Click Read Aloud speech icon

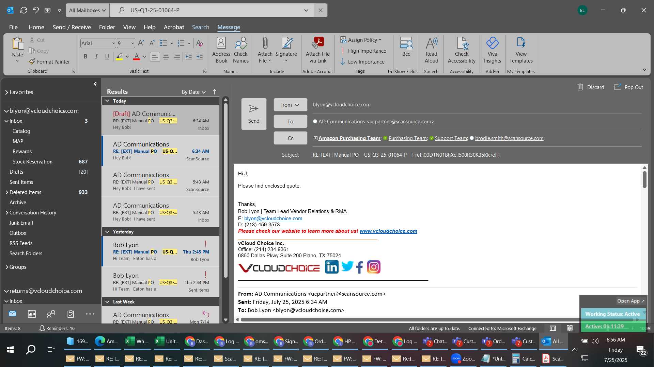[x=431, y=50]
